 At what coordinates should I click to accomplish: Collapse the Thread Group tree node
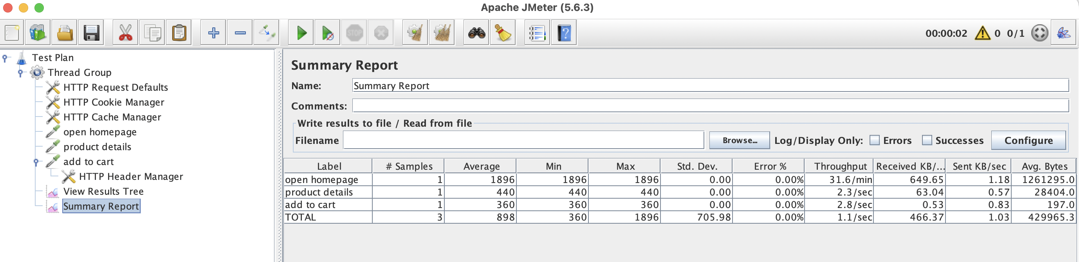(x=20, y=73)
